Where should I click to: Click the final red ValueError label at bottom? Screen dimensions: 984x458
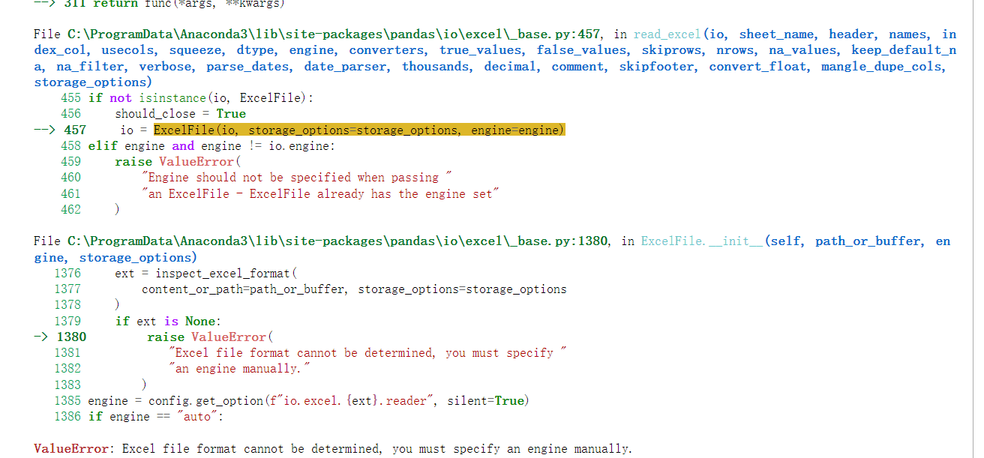coord(72,448)
